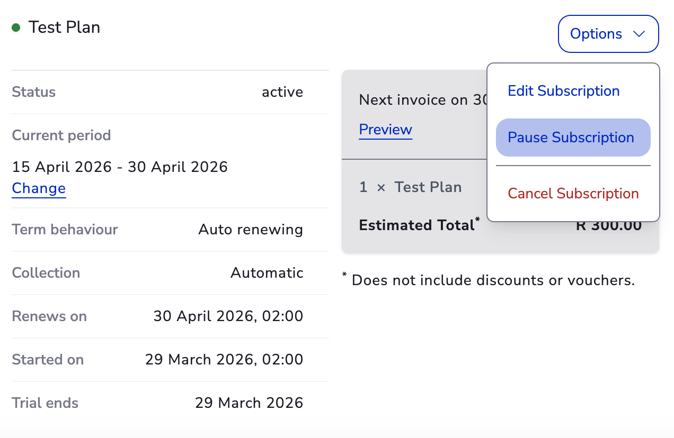Click the Automatic collection value
The image size is (674, 438).
(267, 273)
